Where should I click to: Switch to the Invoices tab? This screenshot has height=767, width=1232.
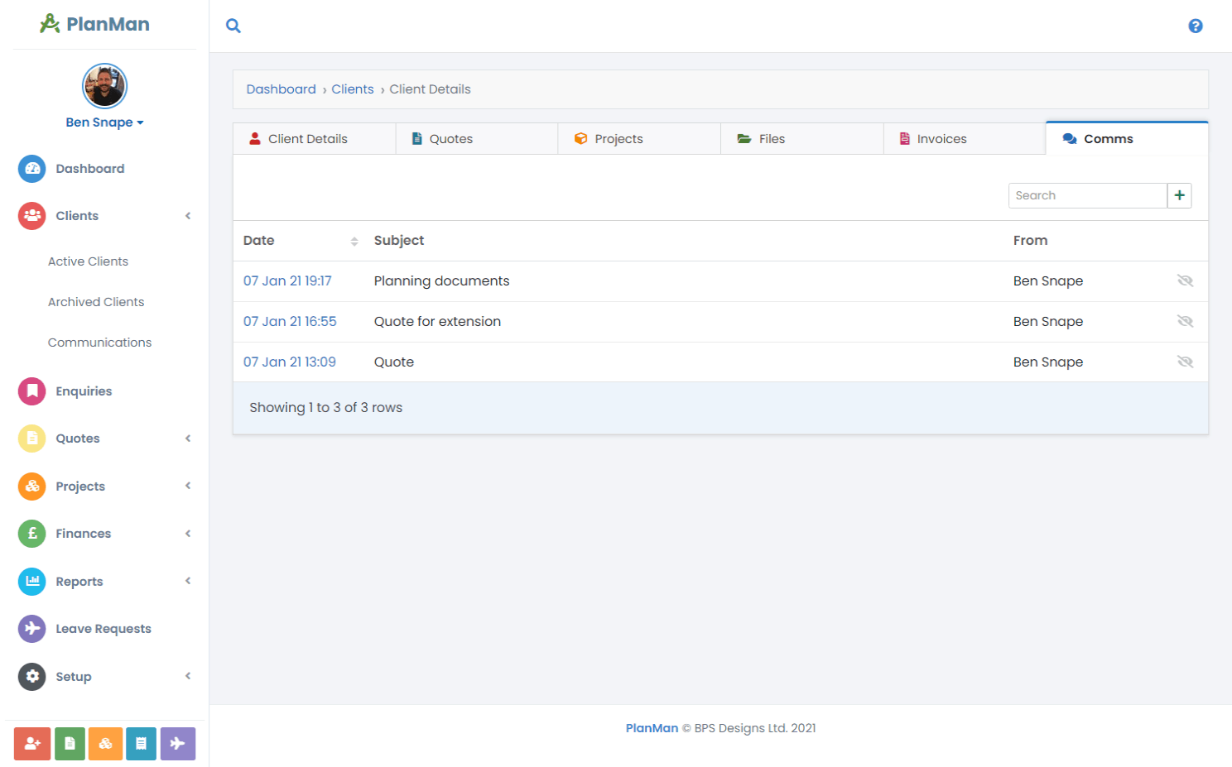point(965,139)
